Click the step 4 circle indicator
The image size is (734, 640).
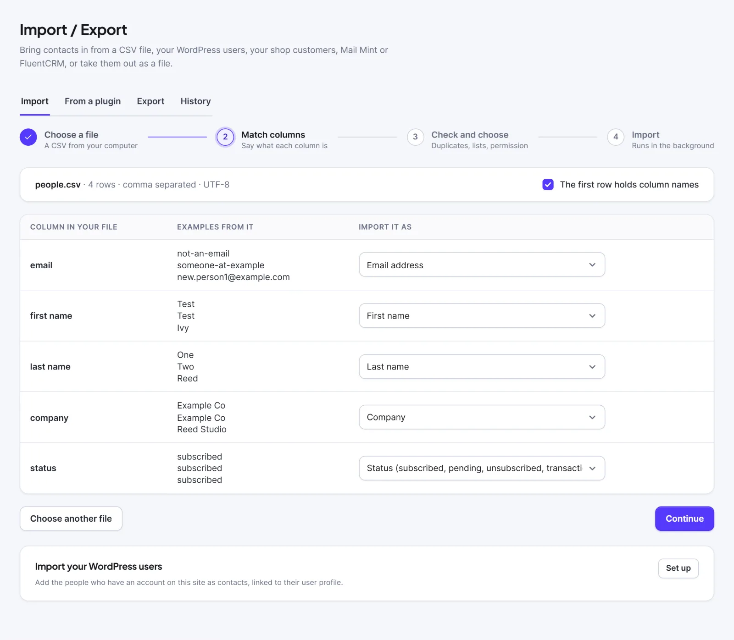click(616, 137)
